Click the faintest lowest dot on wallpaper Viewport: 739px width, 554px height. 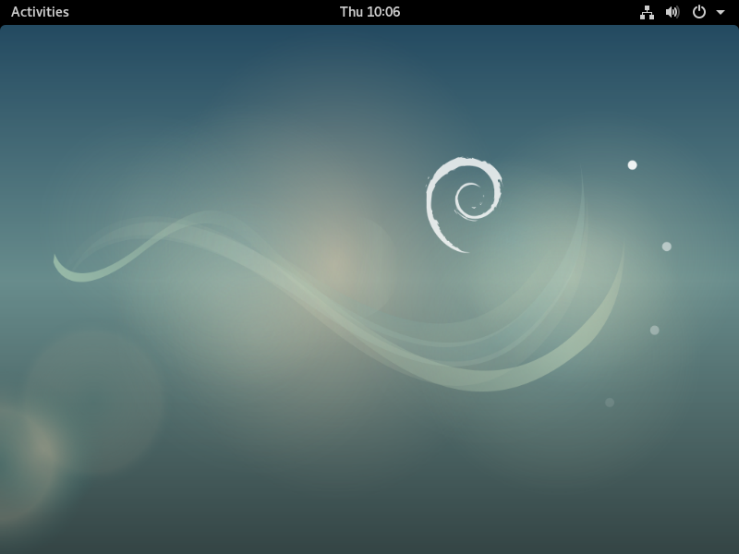610,403
